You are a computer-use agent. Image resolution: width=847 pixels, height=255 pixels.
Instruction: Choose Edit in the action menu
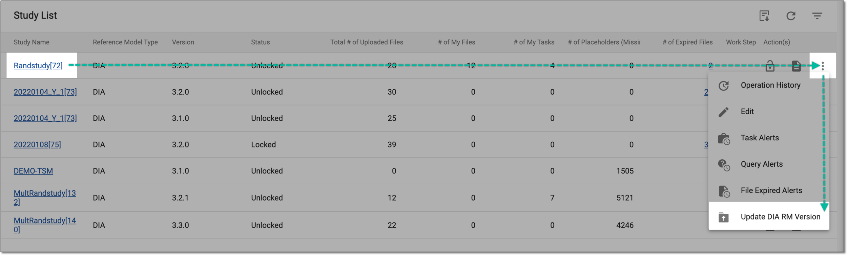pos(769,112)
